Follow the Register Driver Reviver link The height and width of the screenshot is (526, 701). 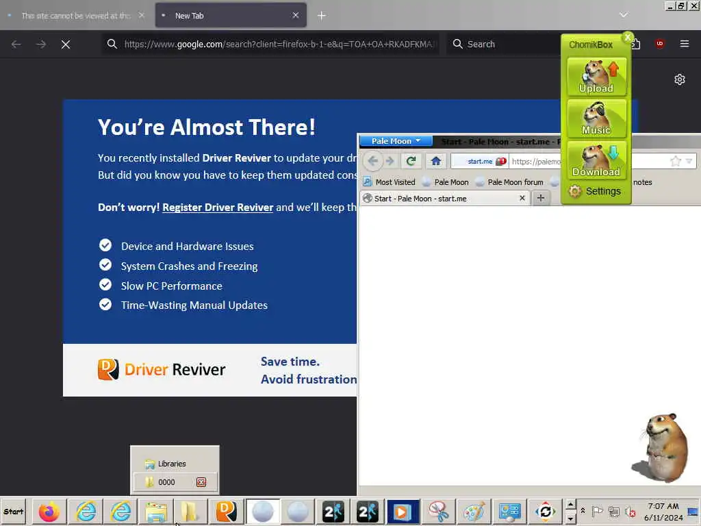(218, 208)
